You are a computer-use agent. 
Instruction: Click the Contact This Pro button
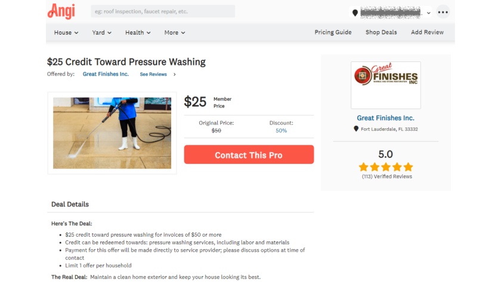(x=249, y=155)
